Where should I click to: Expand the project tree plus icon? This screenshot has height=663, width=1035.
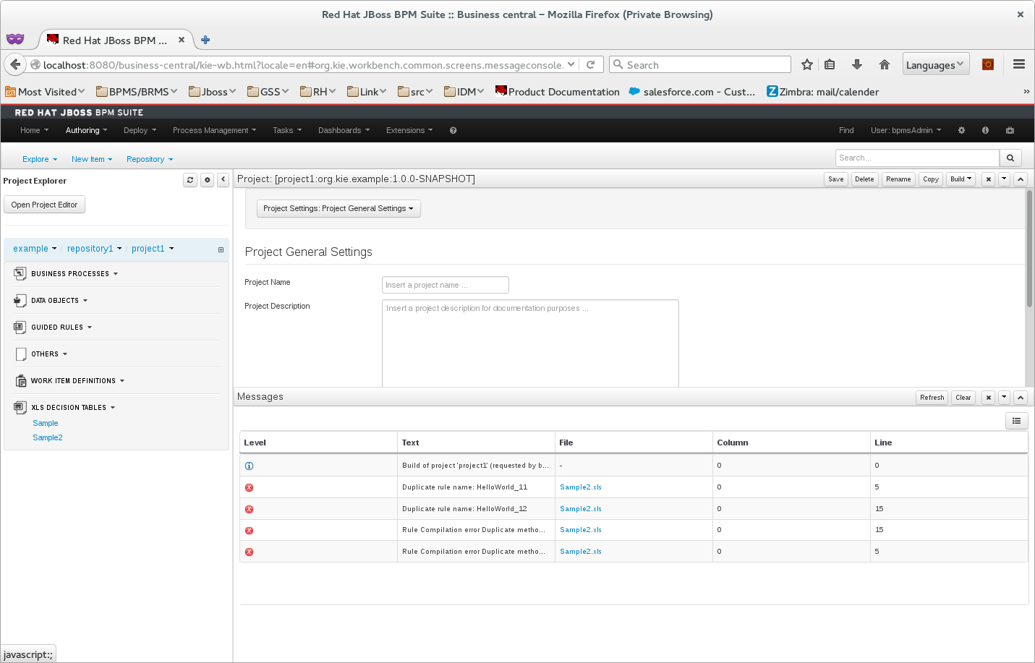click(x=221, y=249)
